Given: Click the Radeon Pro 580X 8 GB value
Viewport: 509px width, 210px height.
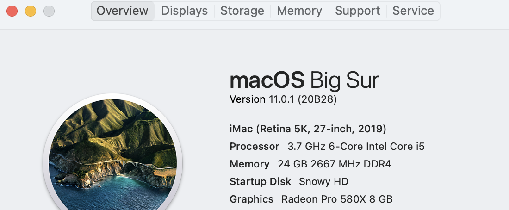Looking at the screenshot, I should point(337,199).
